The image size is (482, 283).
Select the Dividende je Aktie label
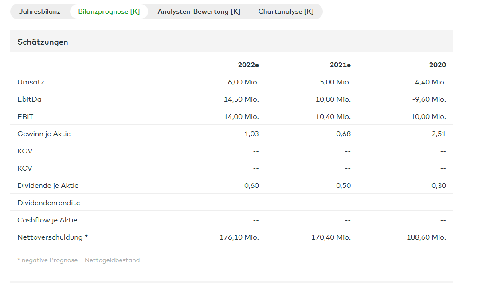(x=48, y=186)
